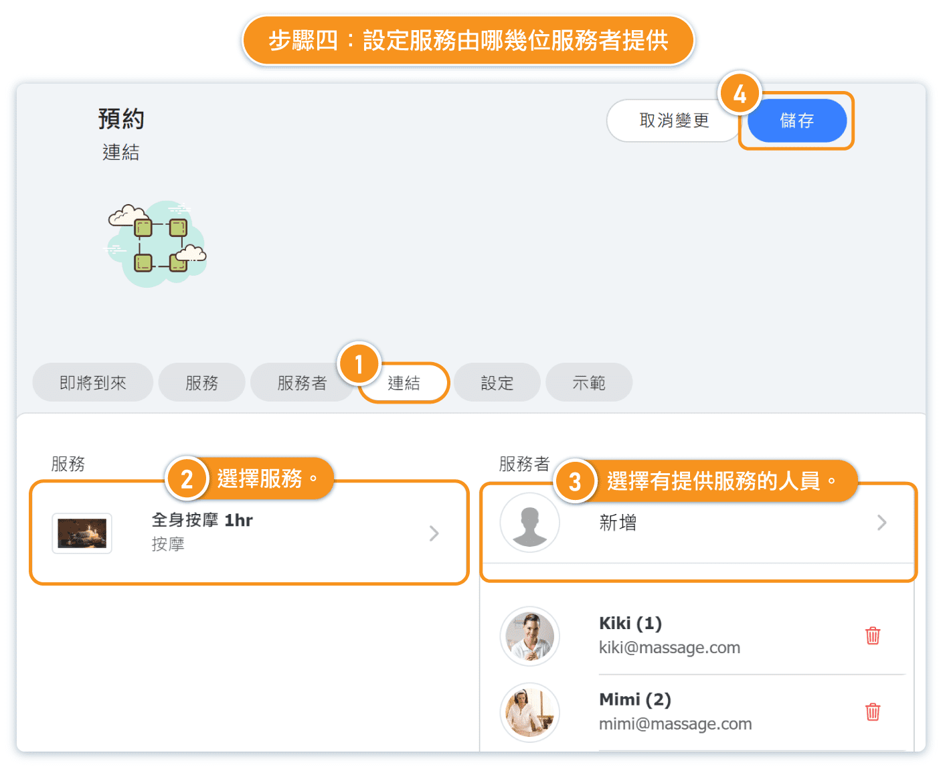Go to the 設定 tab
The width and height of the screenshot is (943, 771).
click(x=497, y=383)
